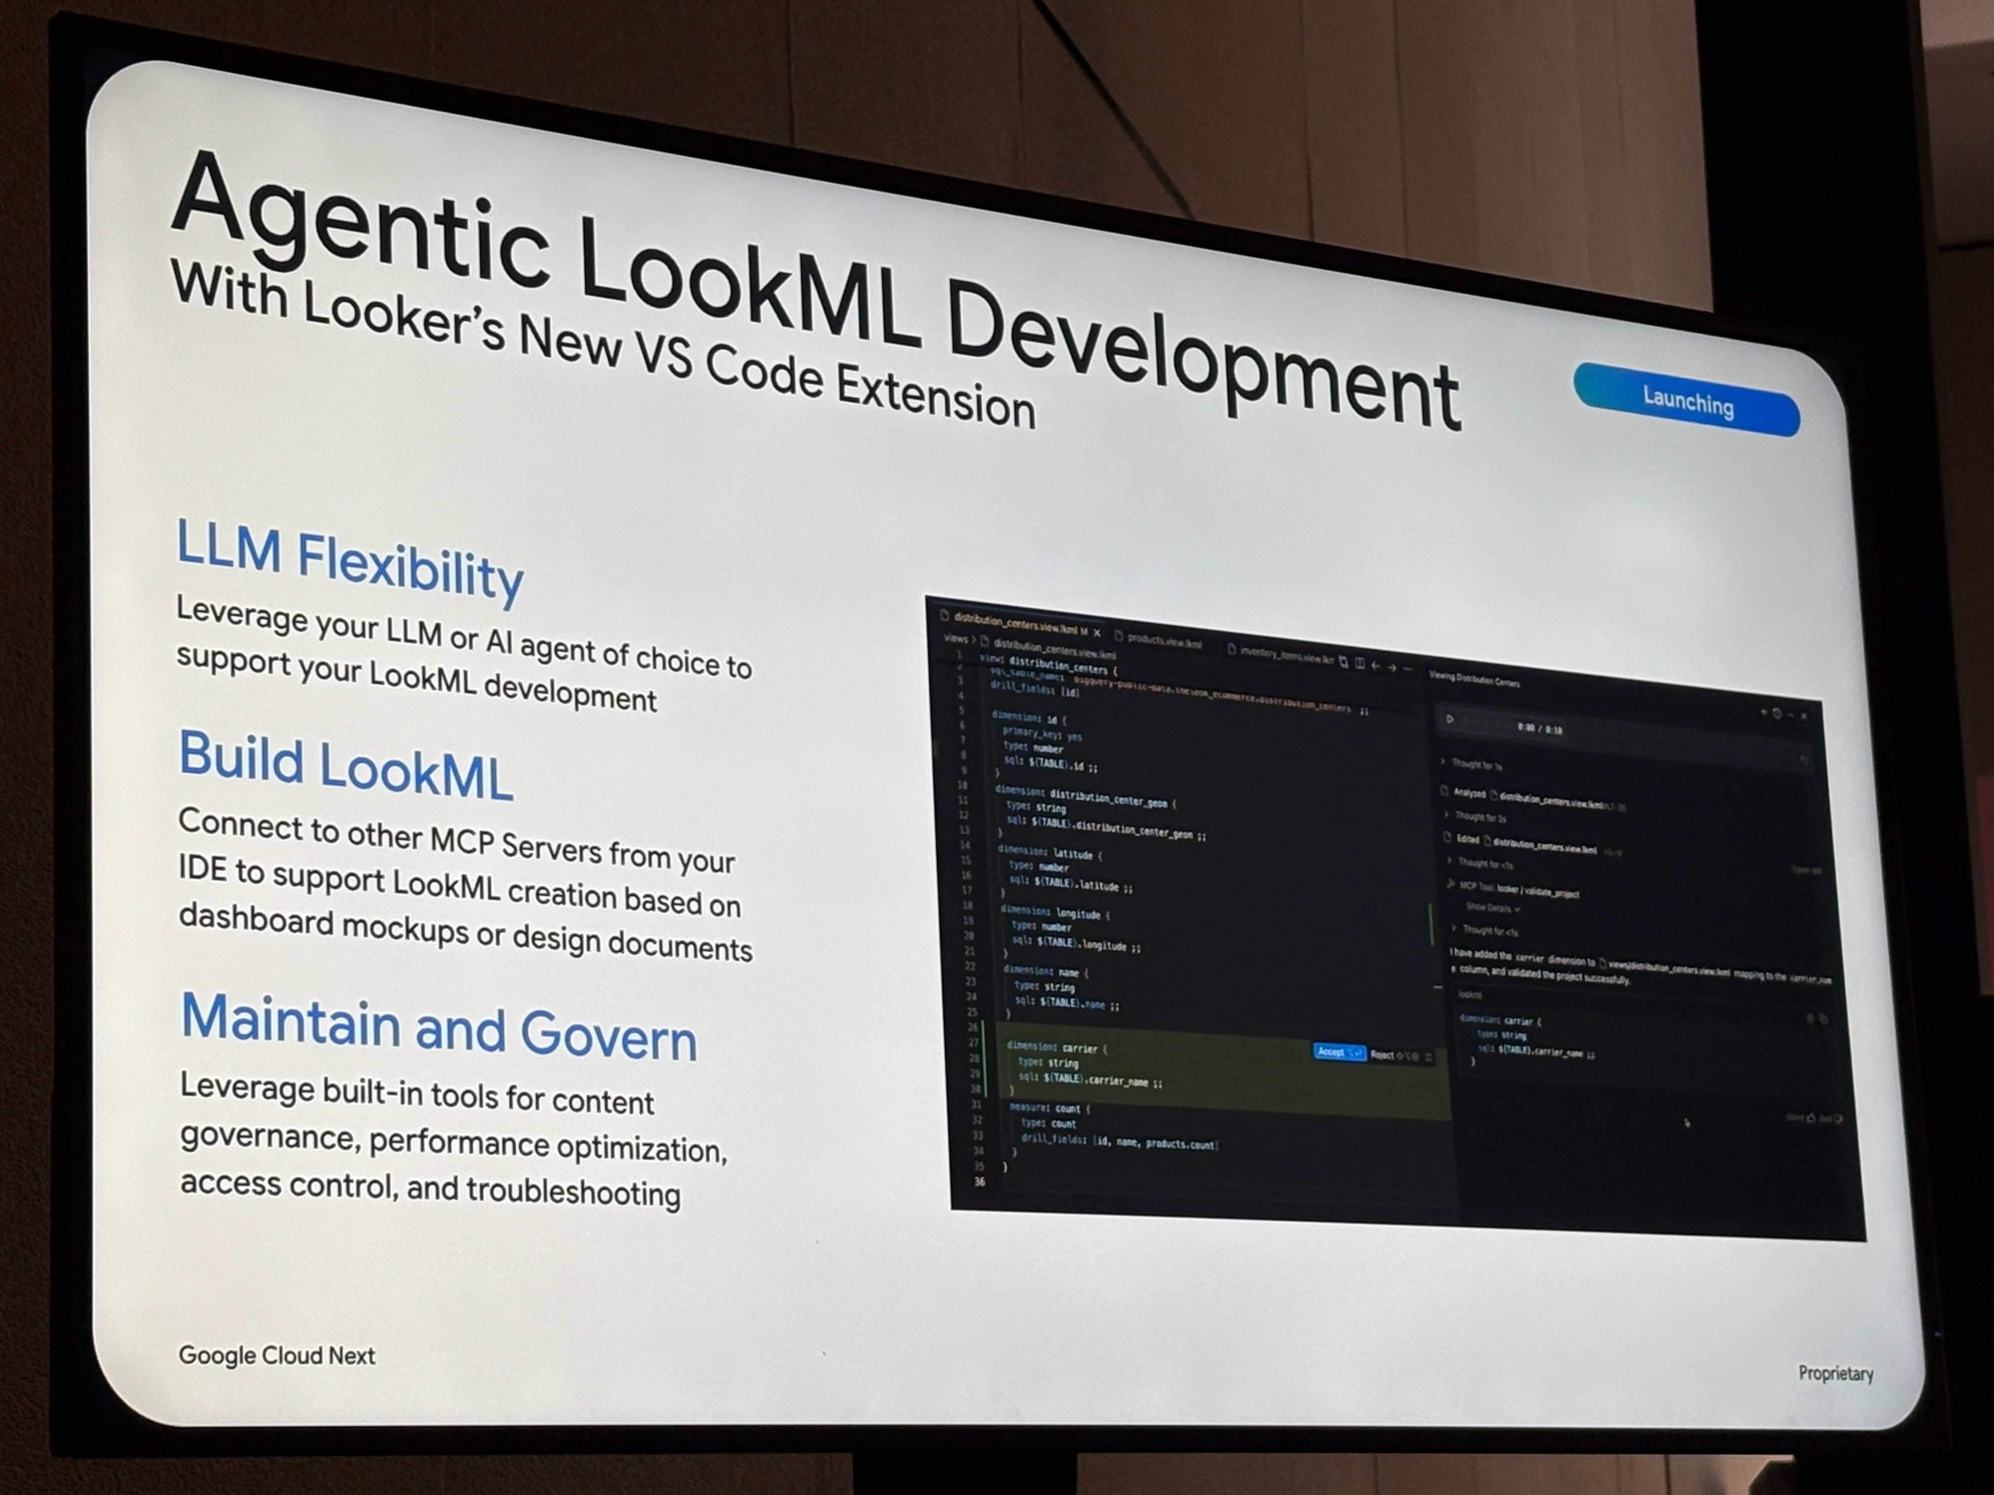This screenshot has height=1495, width=1994.
Task: Click the 'LLM Flexibility' heading
Action: pos(350,563)
